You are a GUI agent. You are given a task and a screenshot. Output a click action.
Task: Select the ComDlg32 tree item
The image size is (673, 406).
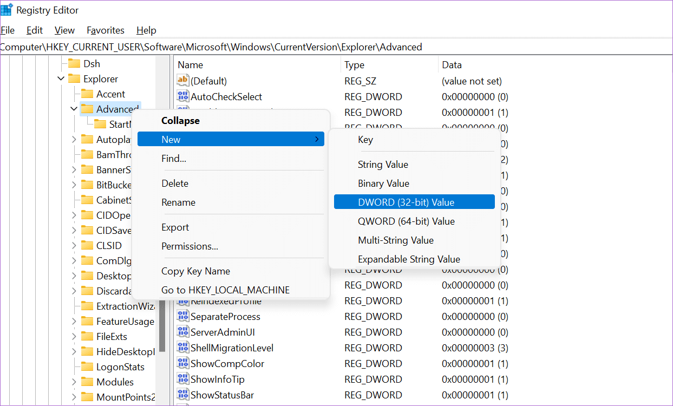114,260
